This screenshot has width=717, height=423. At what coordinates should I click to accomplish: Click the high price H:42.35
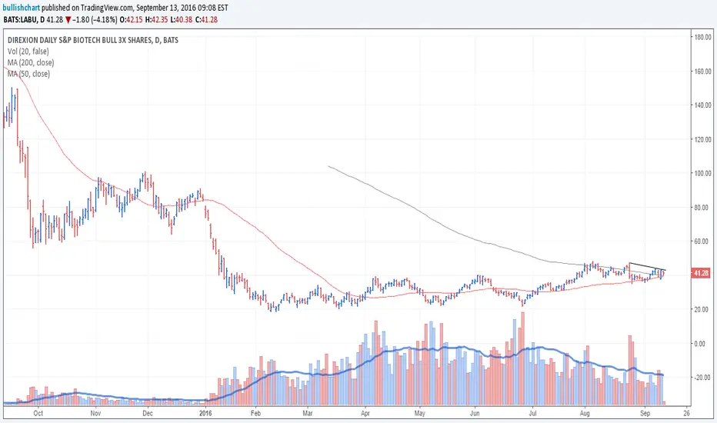pos(156,20)
